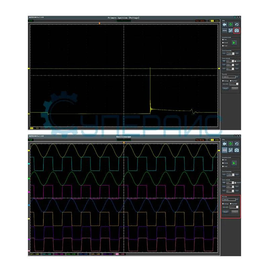Click the camera screenshot icon in the top window
This screenshot has width=269, height=269.
tap(237, 31)
